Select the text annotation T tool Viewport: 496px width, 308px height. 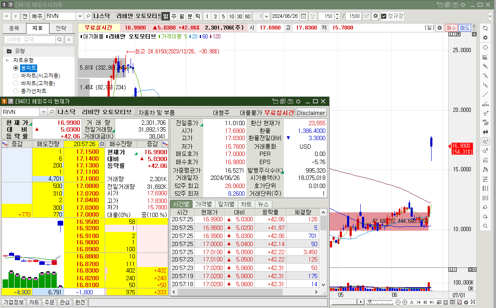pyautogui.click(x=485, y=114)
